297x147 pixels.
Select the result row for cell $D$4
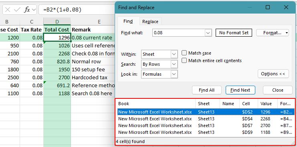tap(206, 119)
